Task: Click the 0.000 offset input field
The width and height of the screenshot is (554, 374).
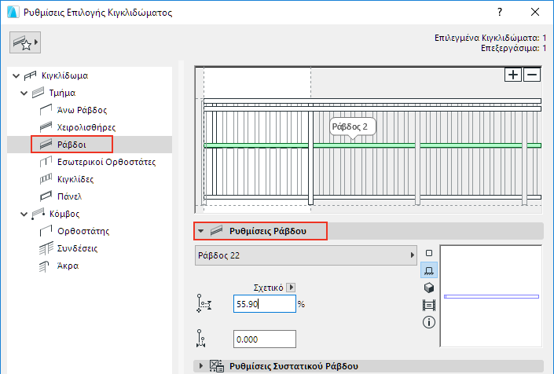Action: (265, 339)
